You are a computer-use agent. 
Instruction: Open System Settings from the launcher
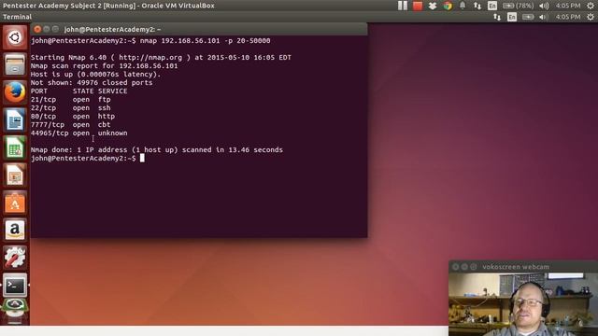point(15,258)
